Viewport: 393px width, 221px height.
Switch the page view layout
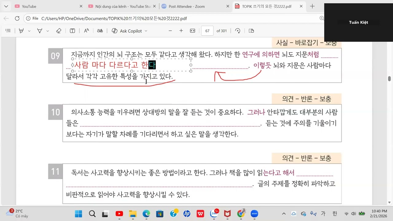pos(251,31)
